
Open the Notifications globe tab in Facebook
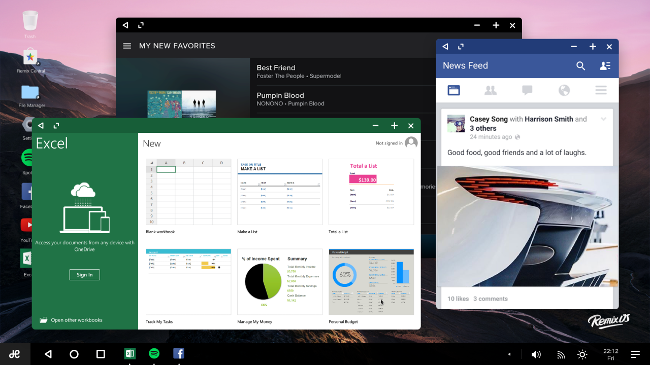pyautogui.click(x=564, y=90)
